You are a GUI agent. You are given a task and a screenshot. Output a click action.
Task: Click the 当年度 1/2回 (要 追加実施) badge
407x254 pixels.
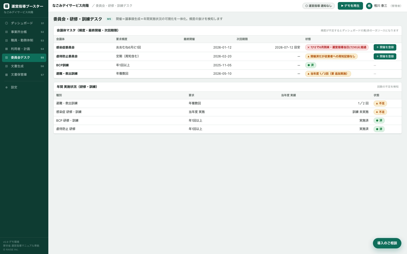pyautogui.click(x=328, y=74)
